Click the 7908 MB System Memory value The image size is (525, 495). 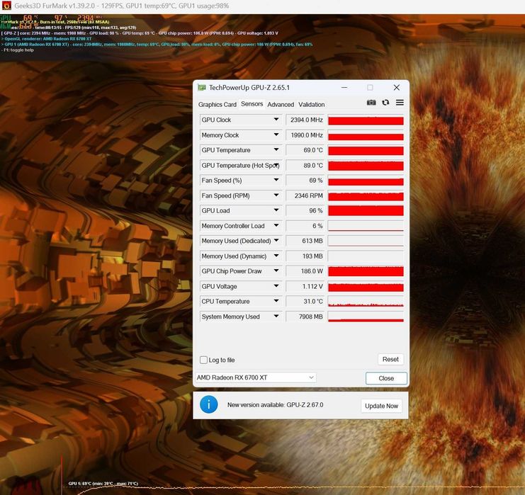point(305,317)
